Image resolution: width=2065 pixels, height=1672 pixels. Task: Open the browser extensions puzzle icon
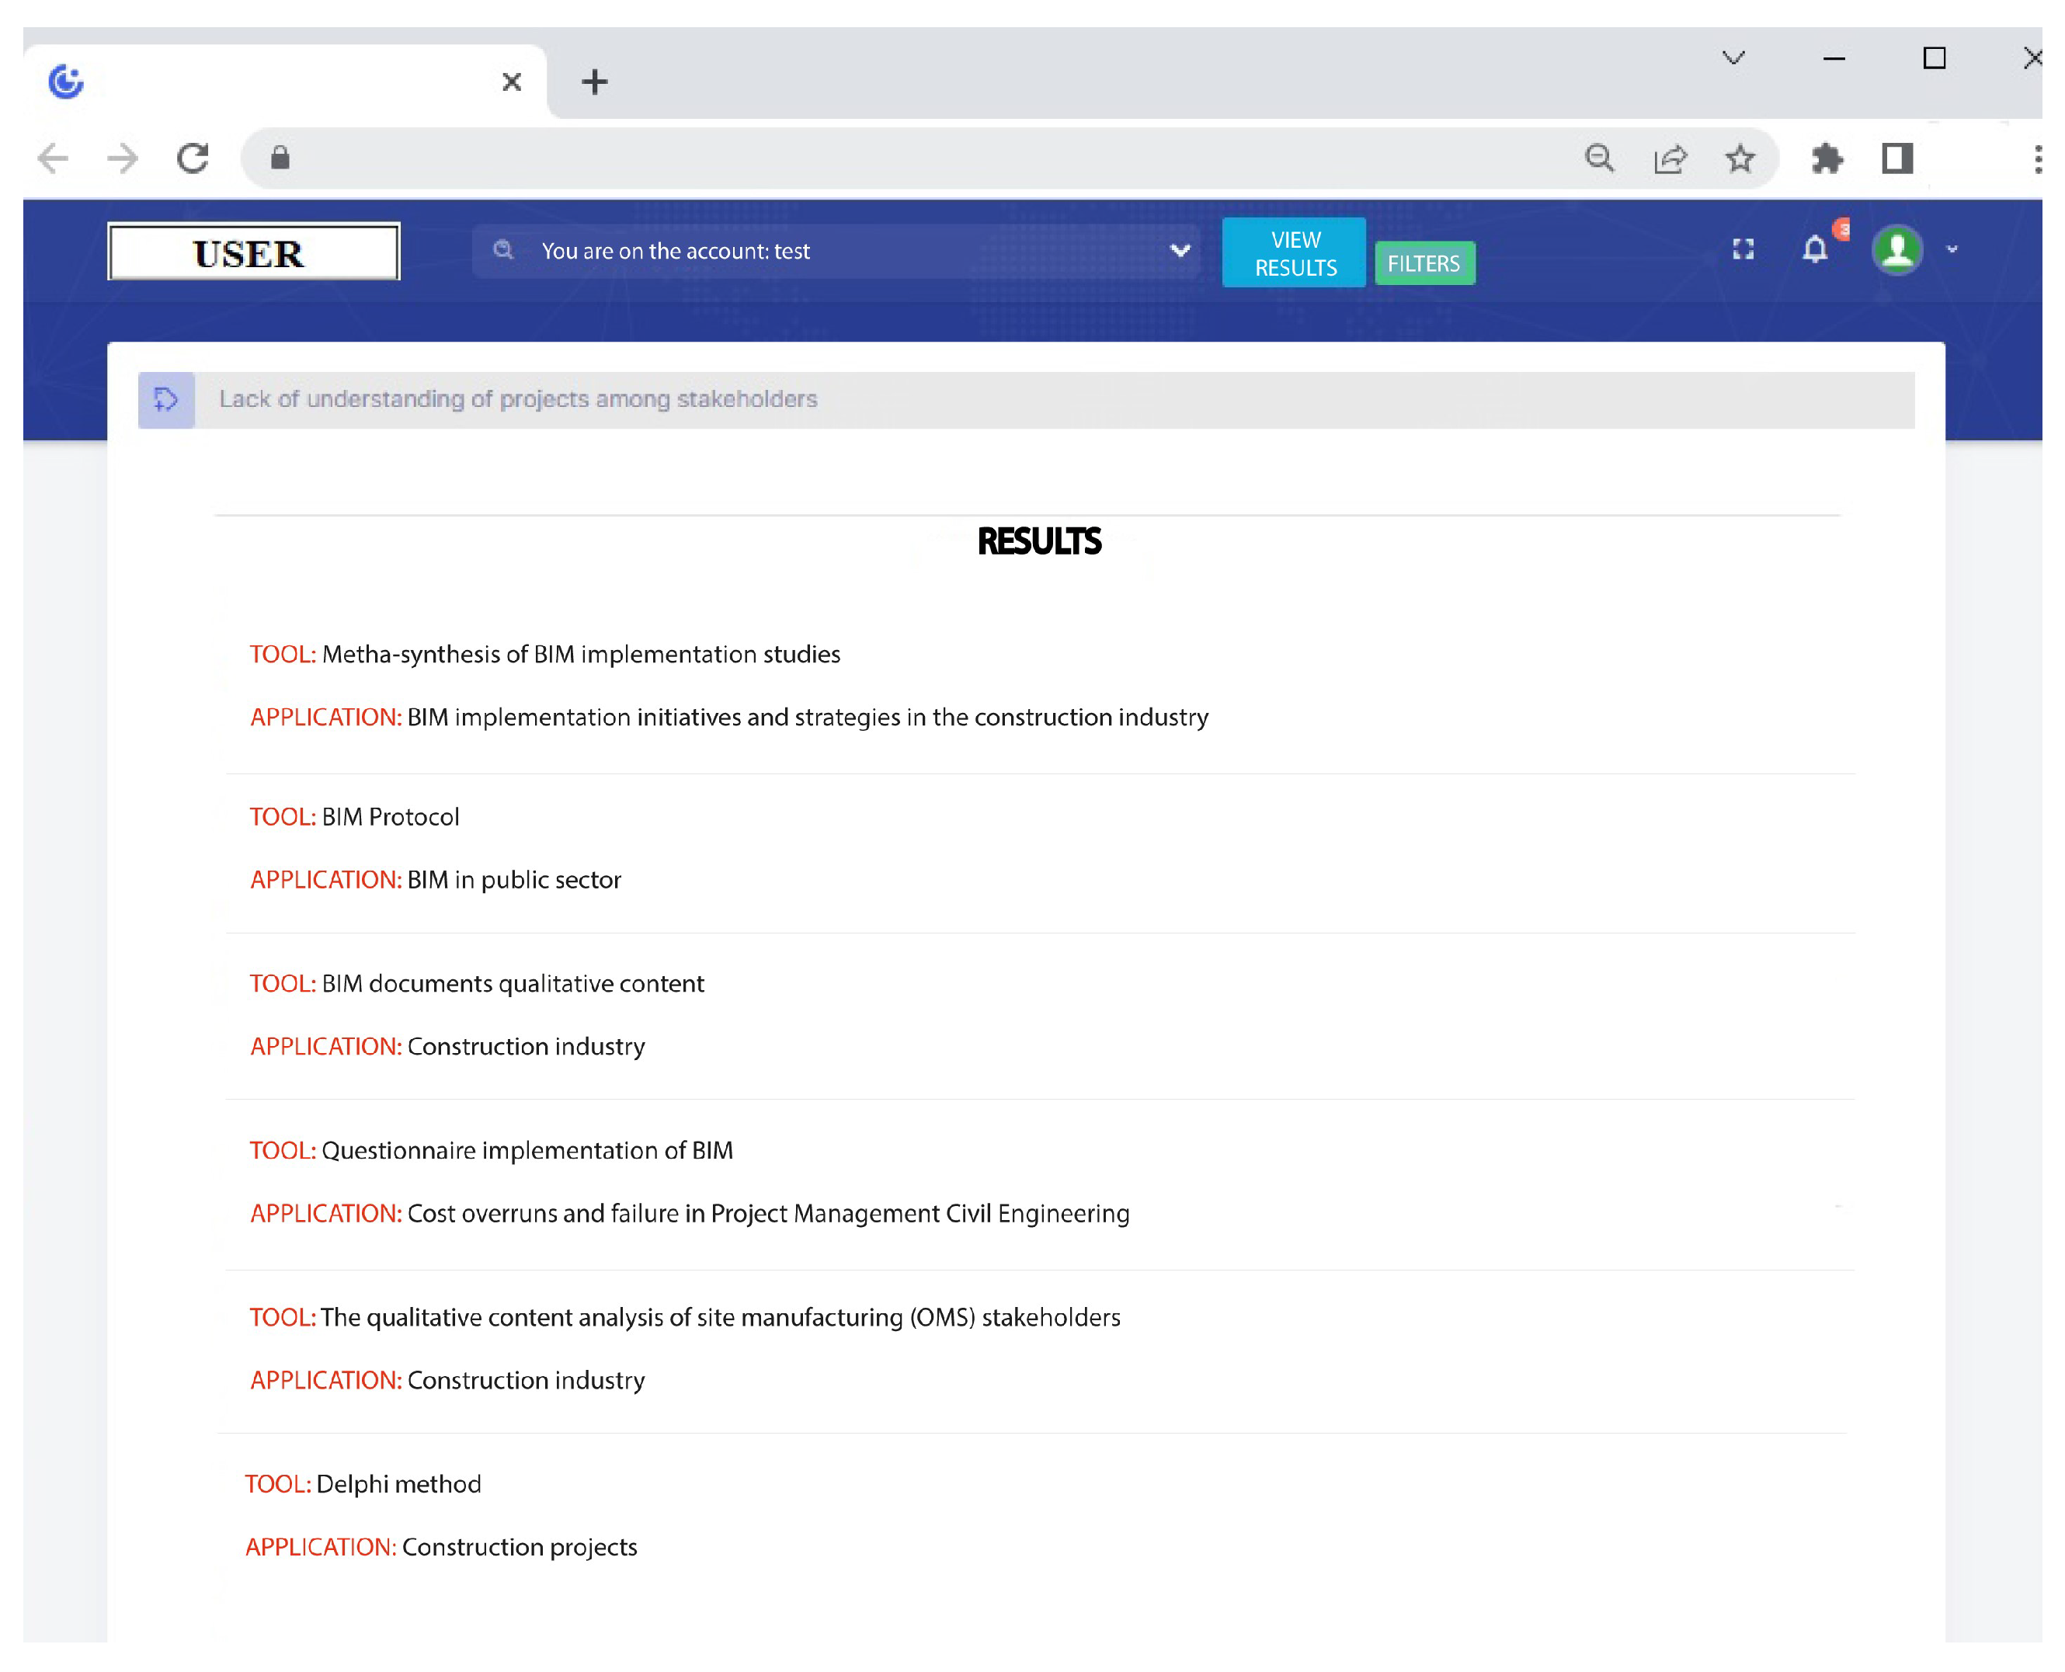(x=1826, y=158)
